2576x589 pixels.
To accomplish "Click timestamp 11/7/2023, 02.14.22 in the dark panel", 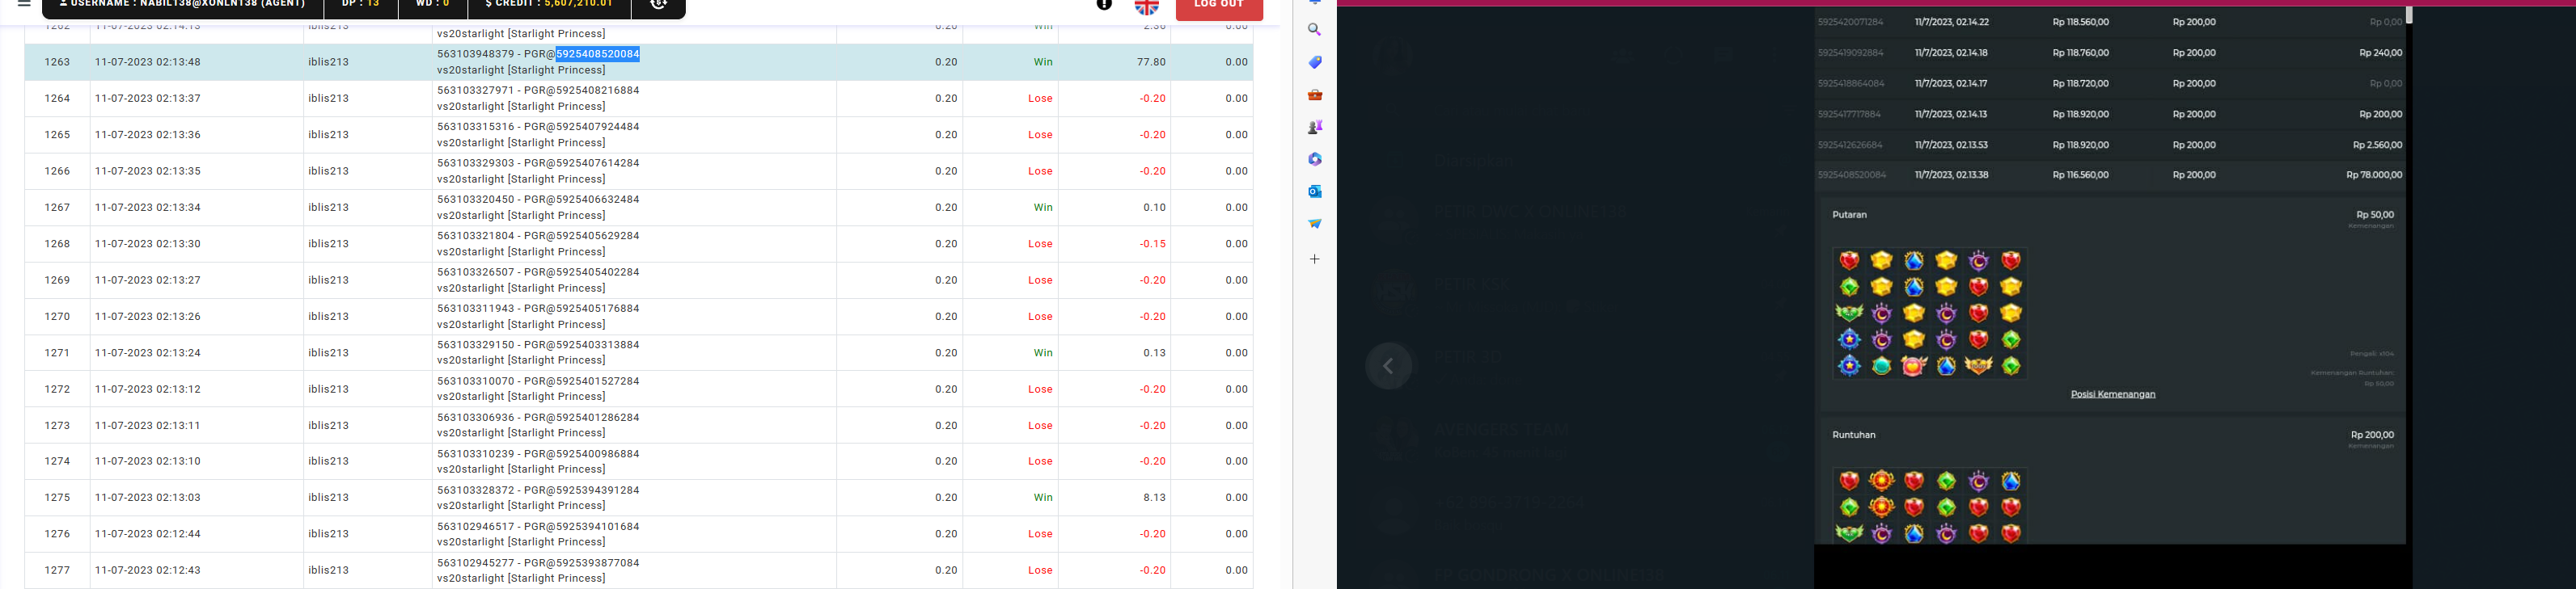I will pyautogui.click(x=1951, y=22).
